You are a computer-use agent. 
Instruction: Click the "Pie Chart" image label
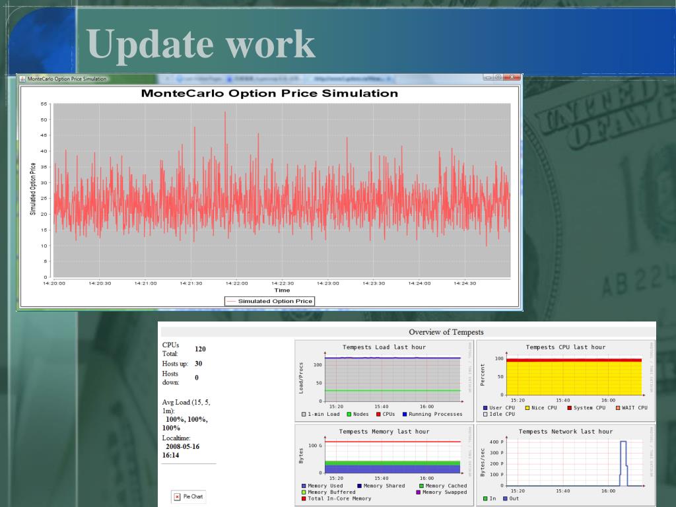pyautogui.click(x=193, y=496)
